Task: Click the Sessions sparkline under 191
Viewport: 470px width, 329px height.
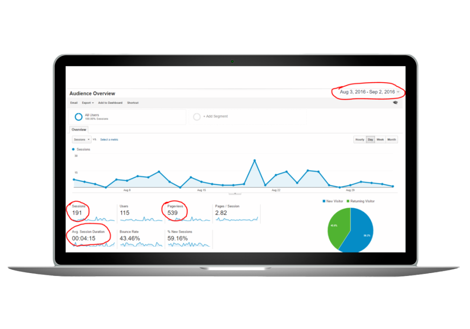Action: [x=94, y=219]
